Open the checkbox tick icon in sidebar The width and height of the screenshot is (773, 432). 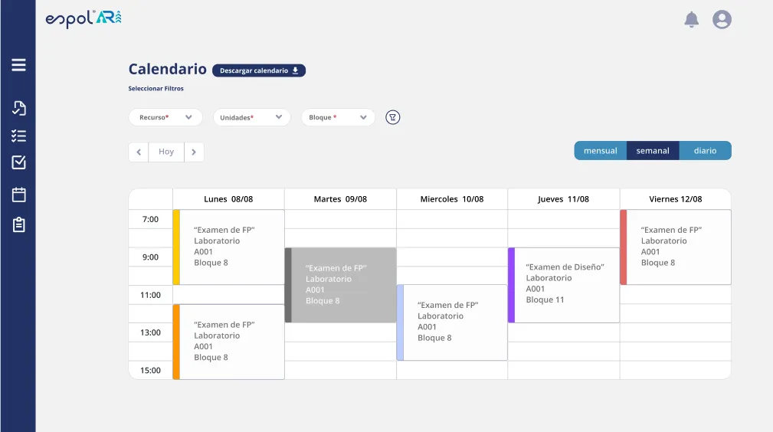[18, 162]
